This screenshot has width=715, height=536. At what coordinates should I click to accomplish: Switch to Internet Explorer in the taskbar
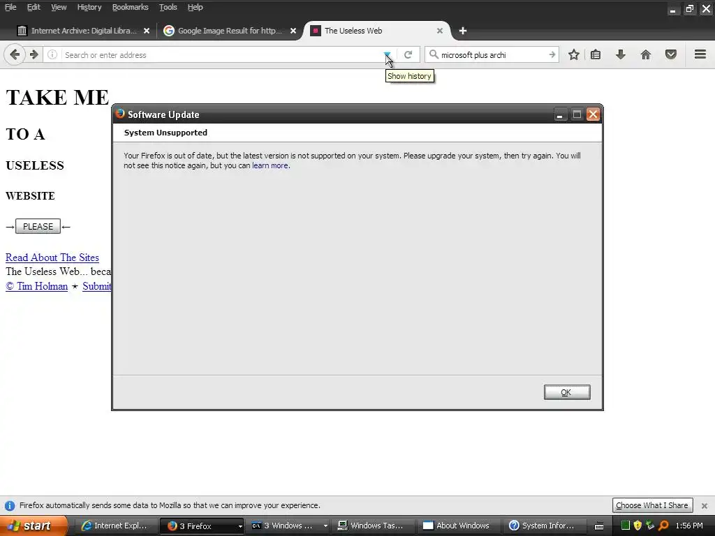click(x=115, y=526)
